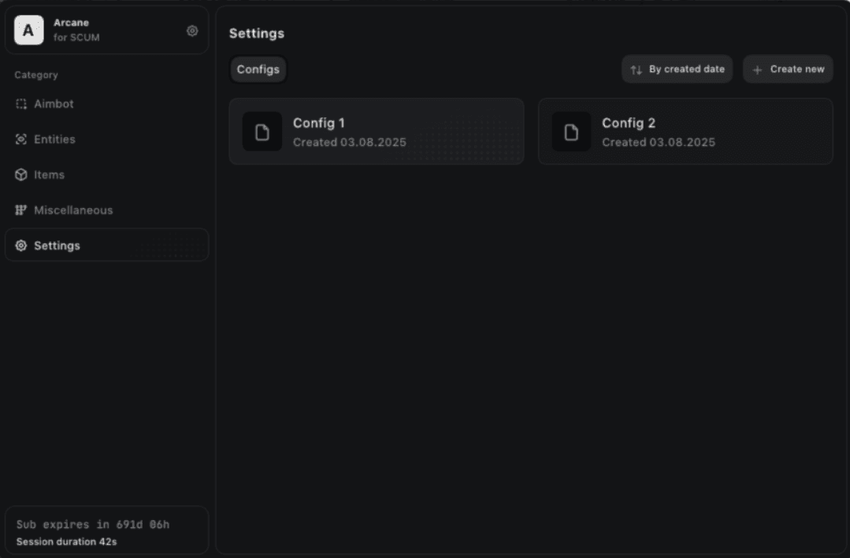The height and width of the screenshot is (558, 850).
Task: Open the gear icon beside Arcane title
Action: 192,31
